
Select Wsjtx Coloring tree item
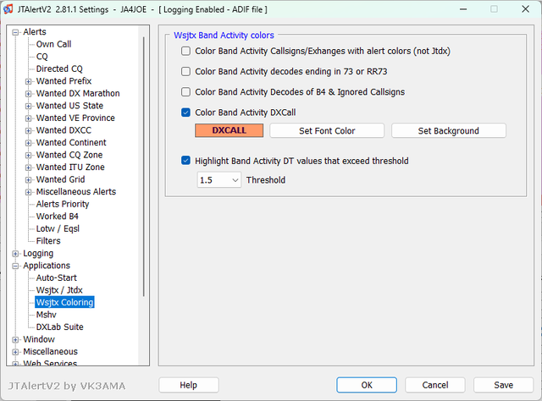click(64, 302)
